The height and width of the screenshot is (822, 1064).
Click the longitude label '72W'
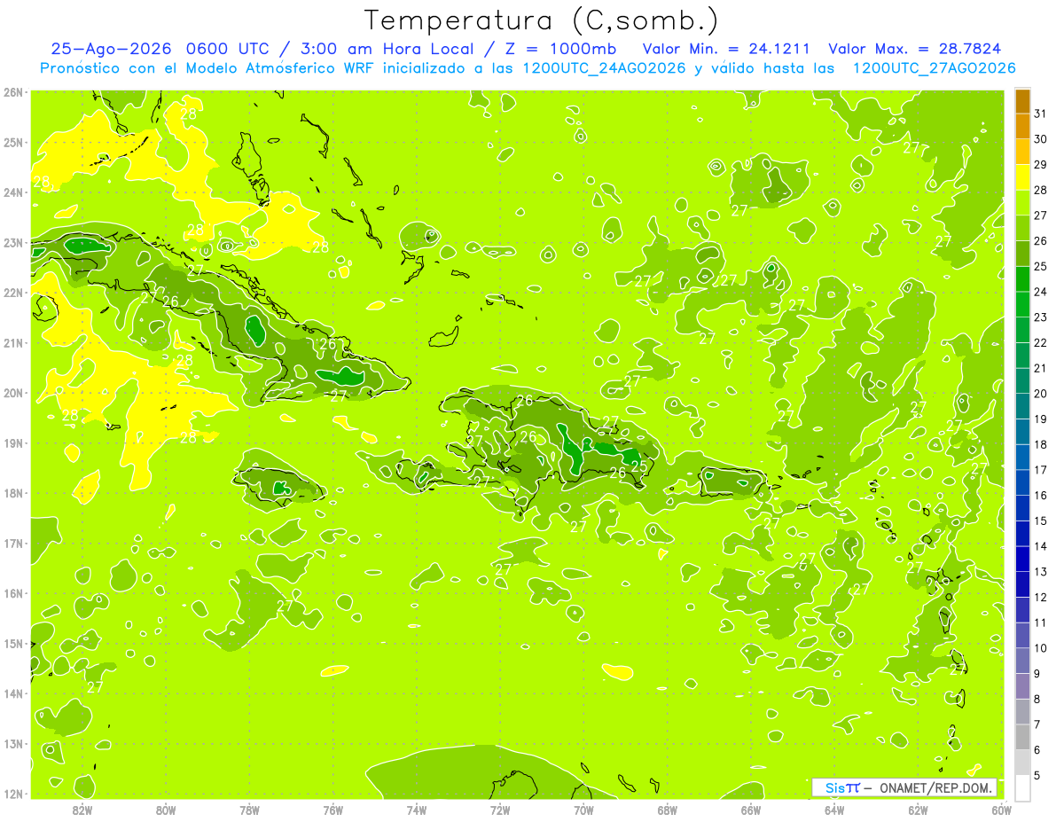[500, 810]
